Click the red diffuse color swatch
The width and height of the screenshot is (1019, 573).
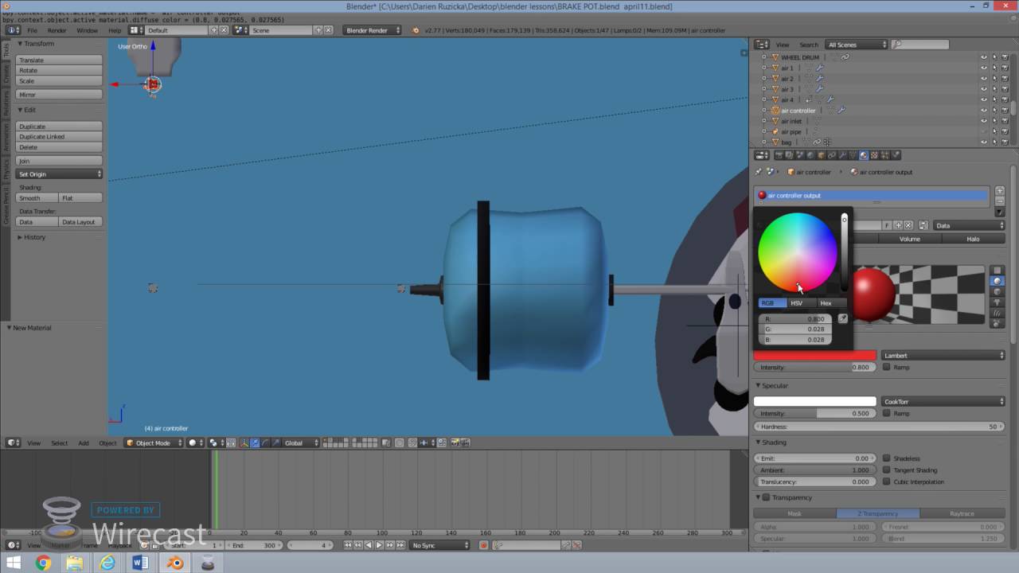[x=815, y=356]
